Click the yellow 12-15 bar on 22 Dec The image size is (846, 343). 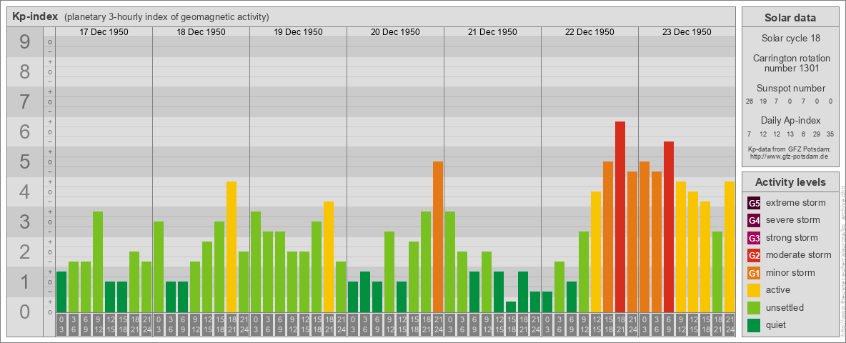tap(596, 252)
